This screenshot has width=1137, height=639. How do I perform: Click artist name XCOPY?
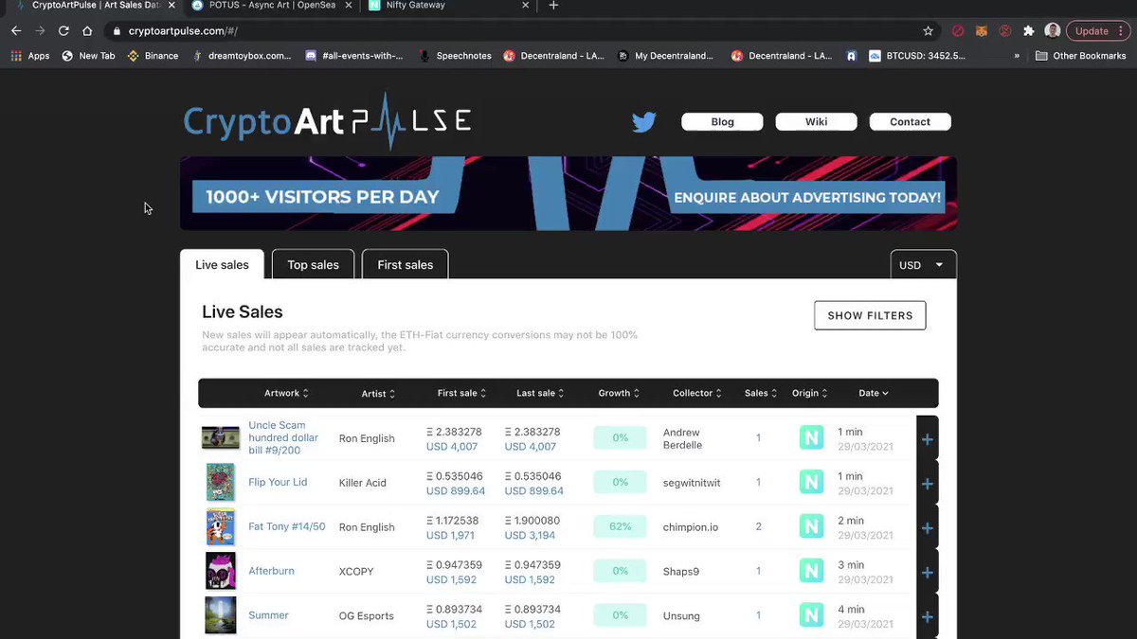click(357, 572)
